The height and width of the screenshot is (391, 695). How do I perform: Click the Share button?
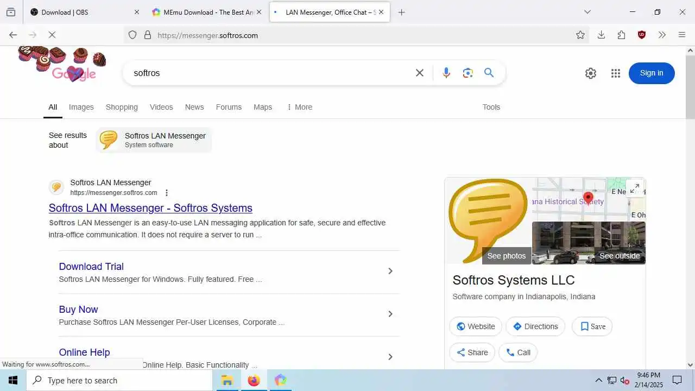pos(472,352)
